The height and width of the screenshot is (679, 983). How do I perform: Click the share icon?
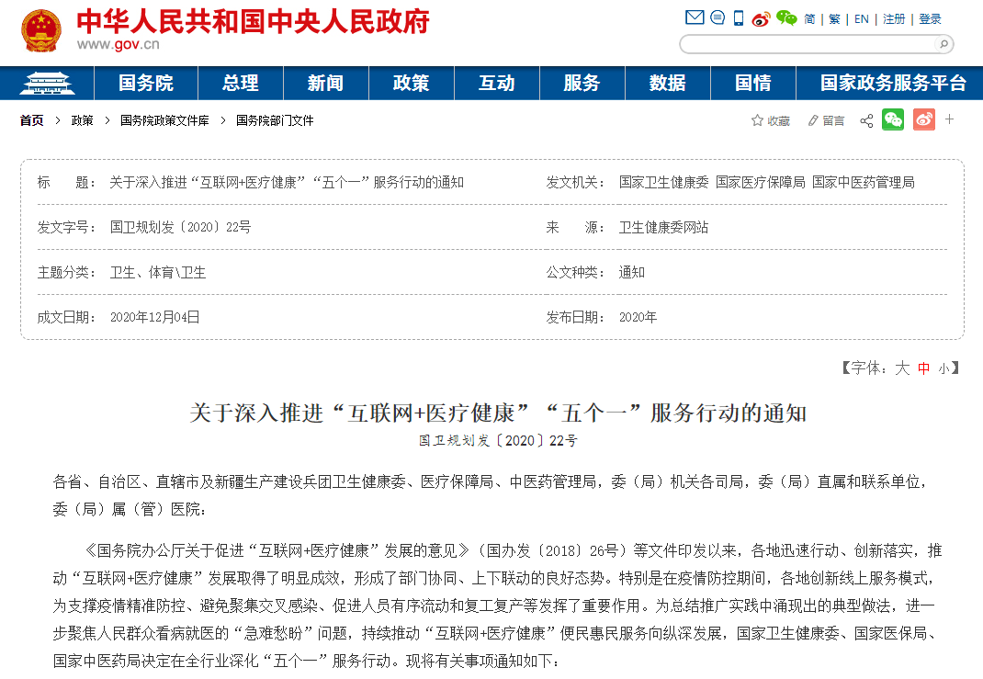click(866, 120)
